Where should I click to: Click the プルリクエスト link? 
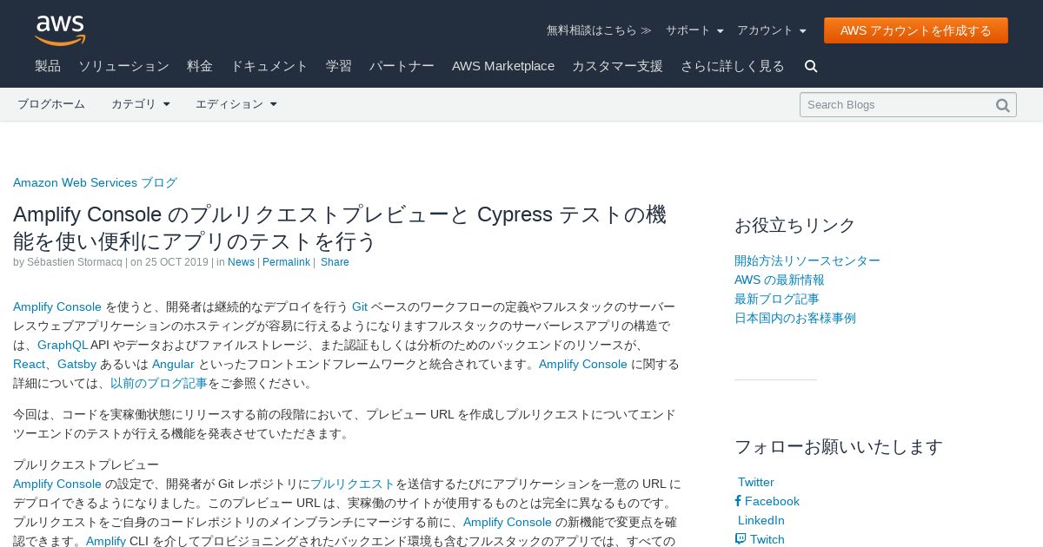[353, 484]
